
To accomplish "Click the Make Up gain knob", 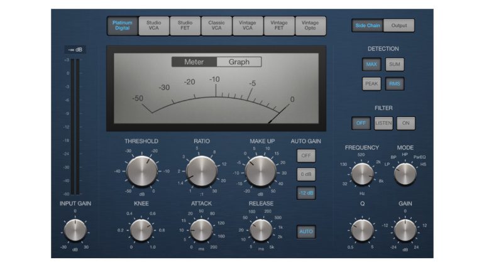I will coord(260,171).
